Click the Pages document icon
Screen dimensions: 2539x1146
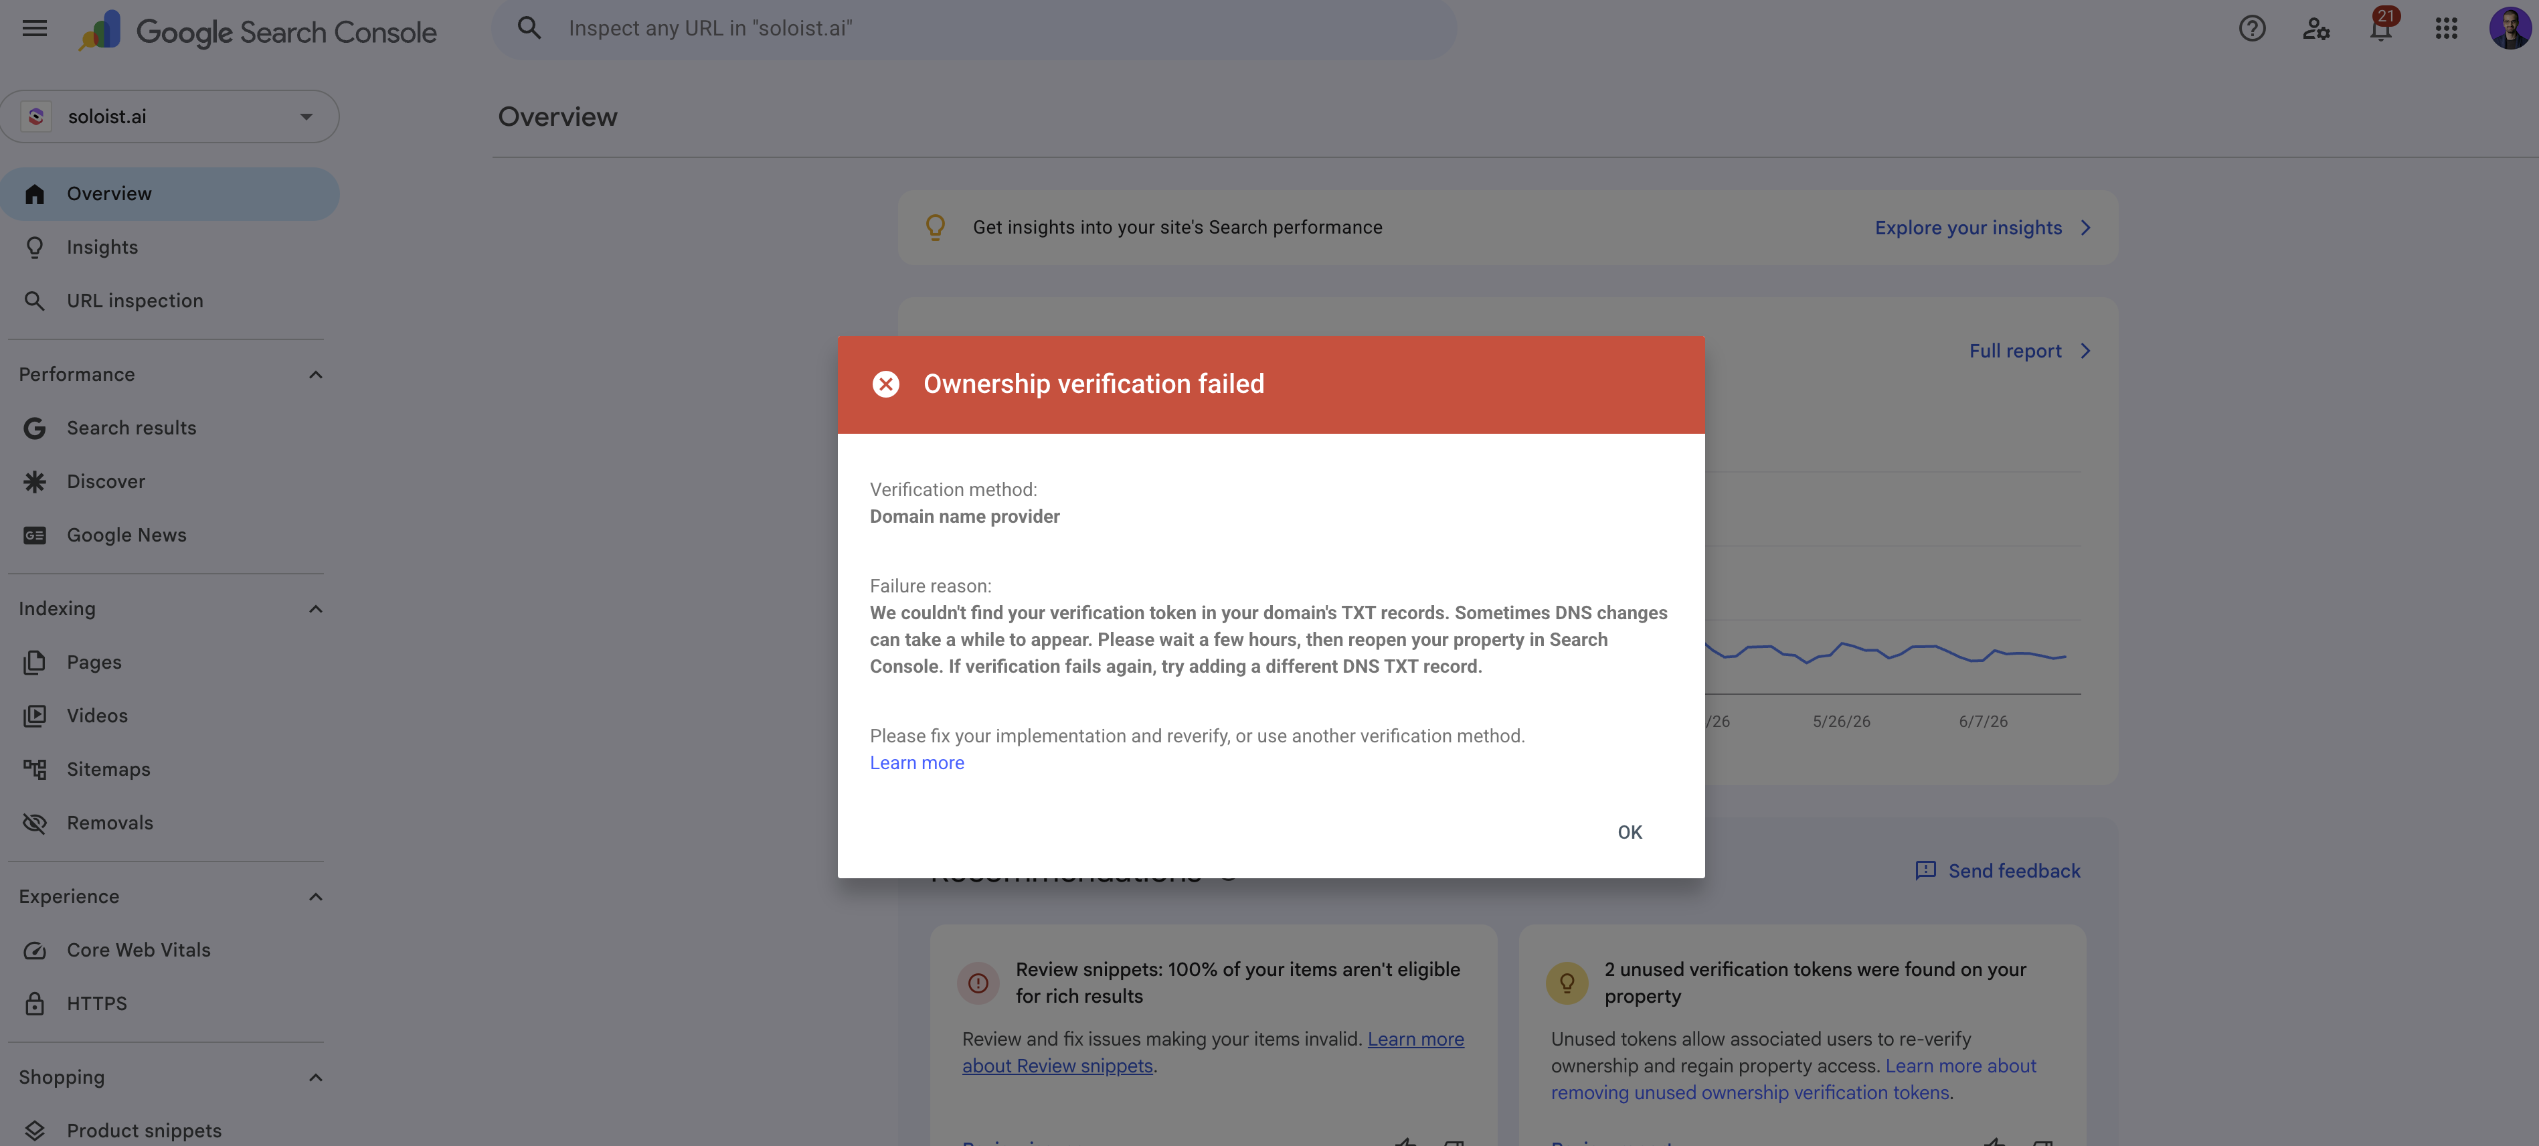coord(35,662)
